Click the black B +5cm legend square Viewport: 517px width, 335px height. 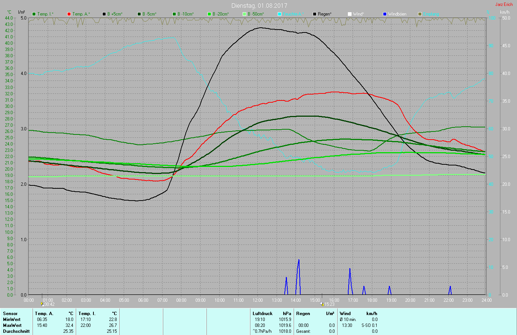(x=105, y=14)
